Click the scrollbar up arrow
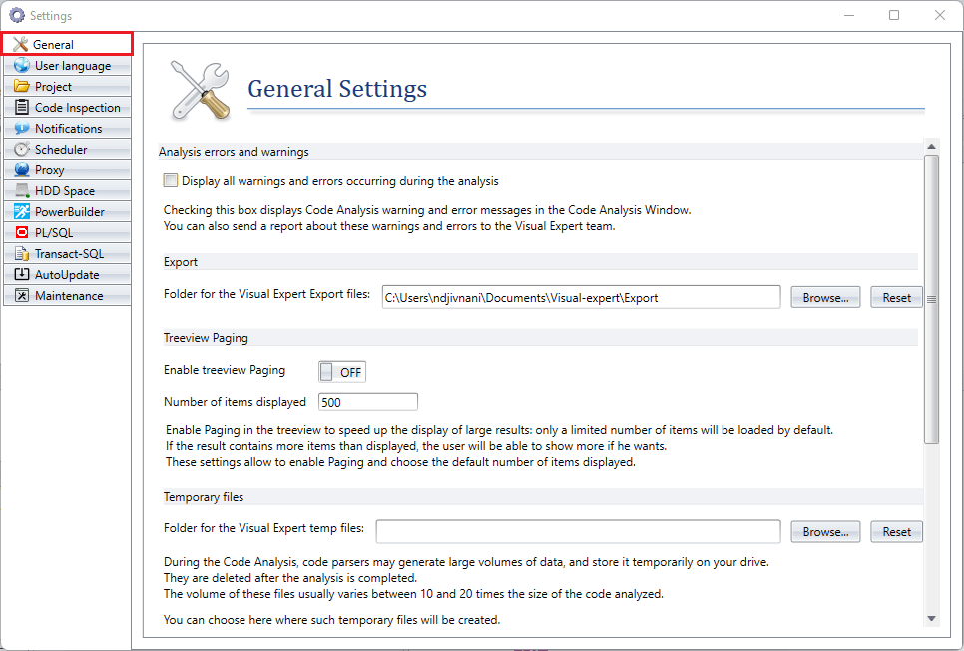 [931, 147]
